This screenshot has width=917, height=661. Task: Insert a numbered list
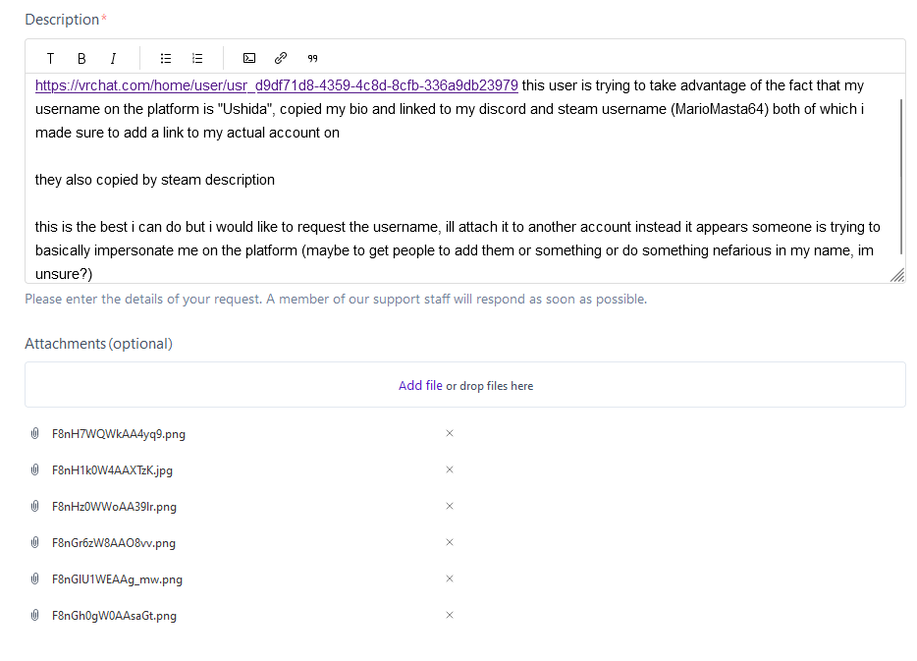[197, 59]
